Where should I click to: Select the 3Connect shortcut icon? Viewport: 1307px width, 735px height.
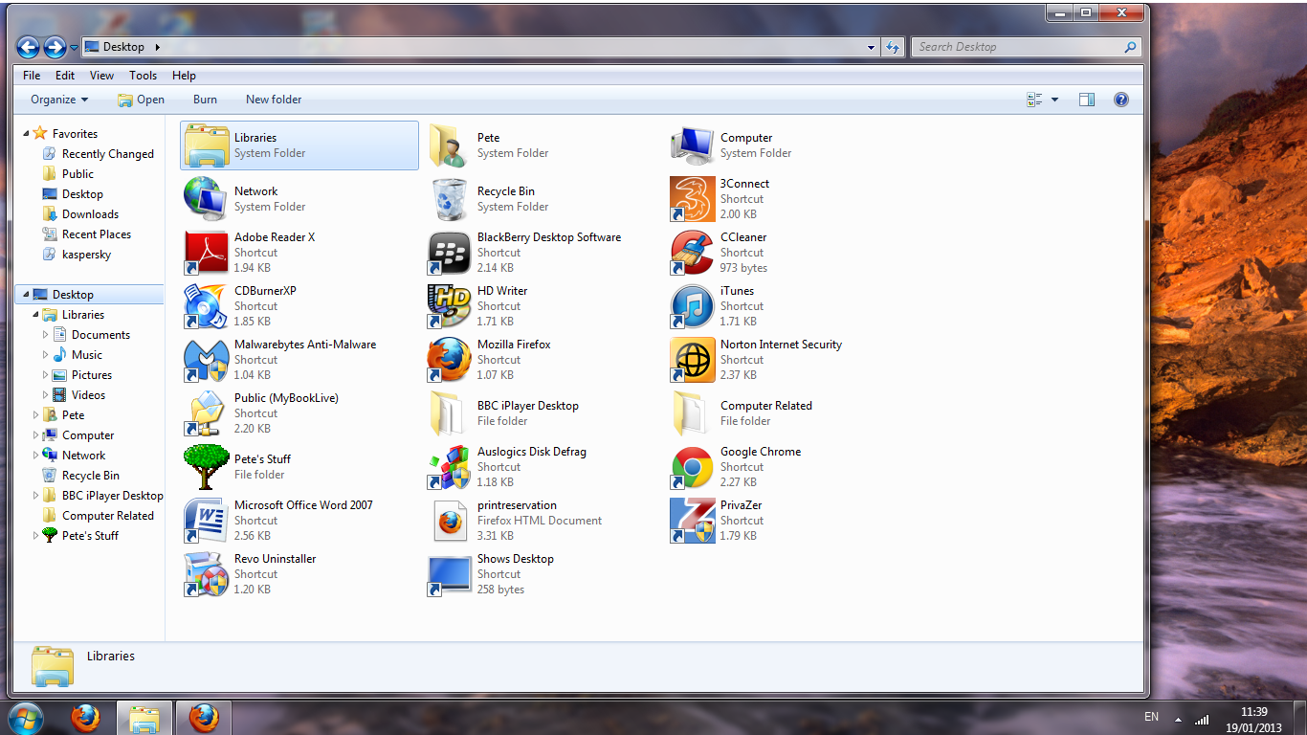click(x=692, y=199)
